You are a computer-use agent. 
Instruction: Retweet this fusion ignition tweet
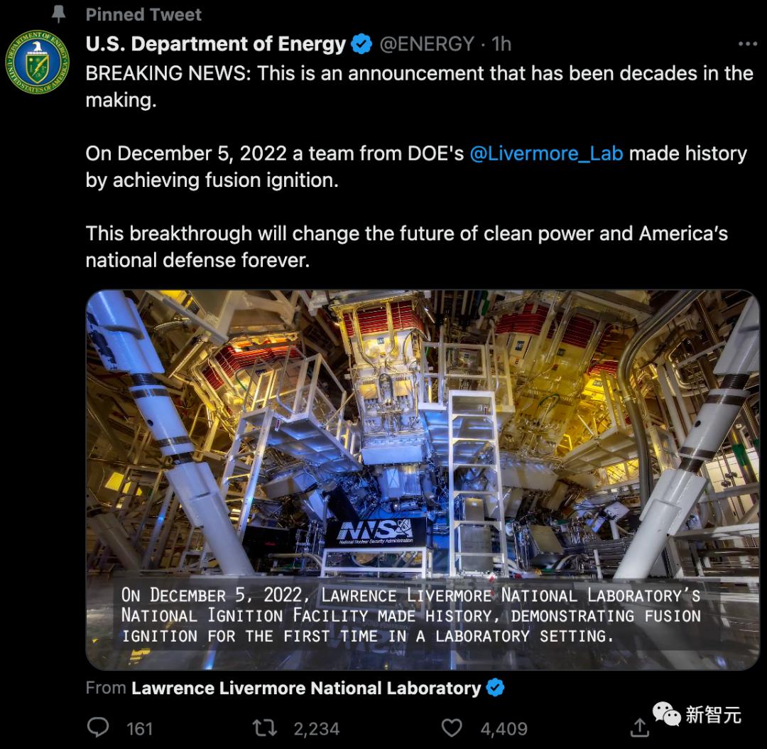(x=265, y=728)
